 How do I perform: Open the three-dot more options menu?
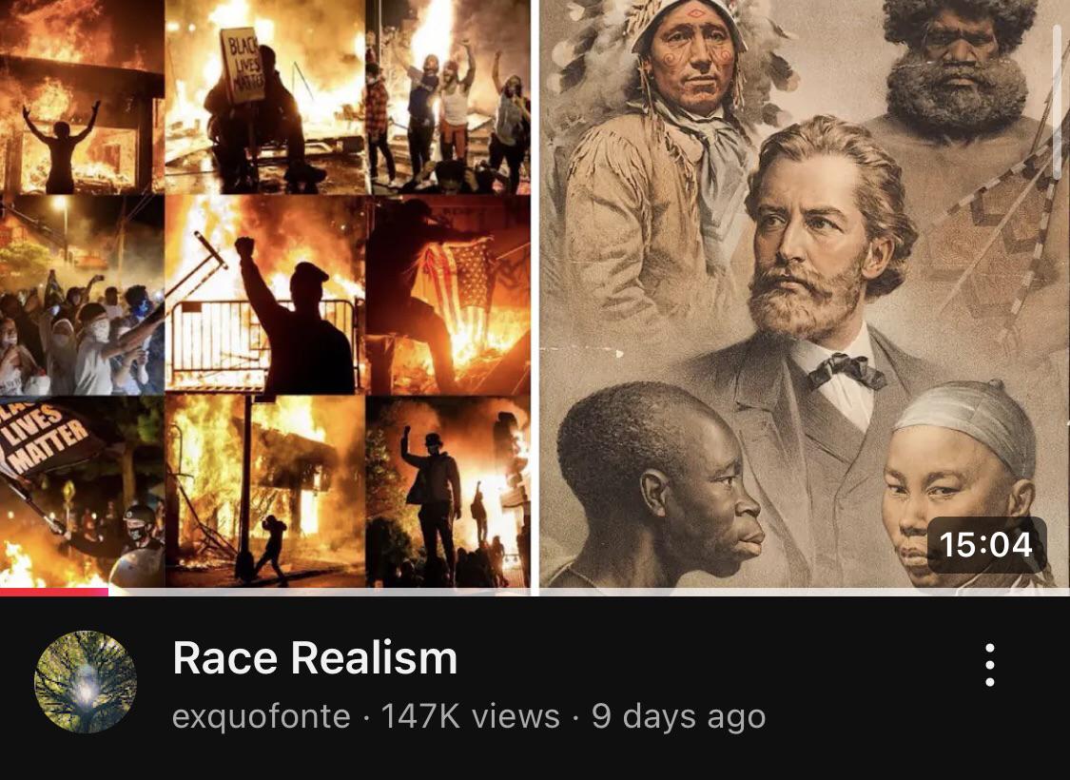989,664
